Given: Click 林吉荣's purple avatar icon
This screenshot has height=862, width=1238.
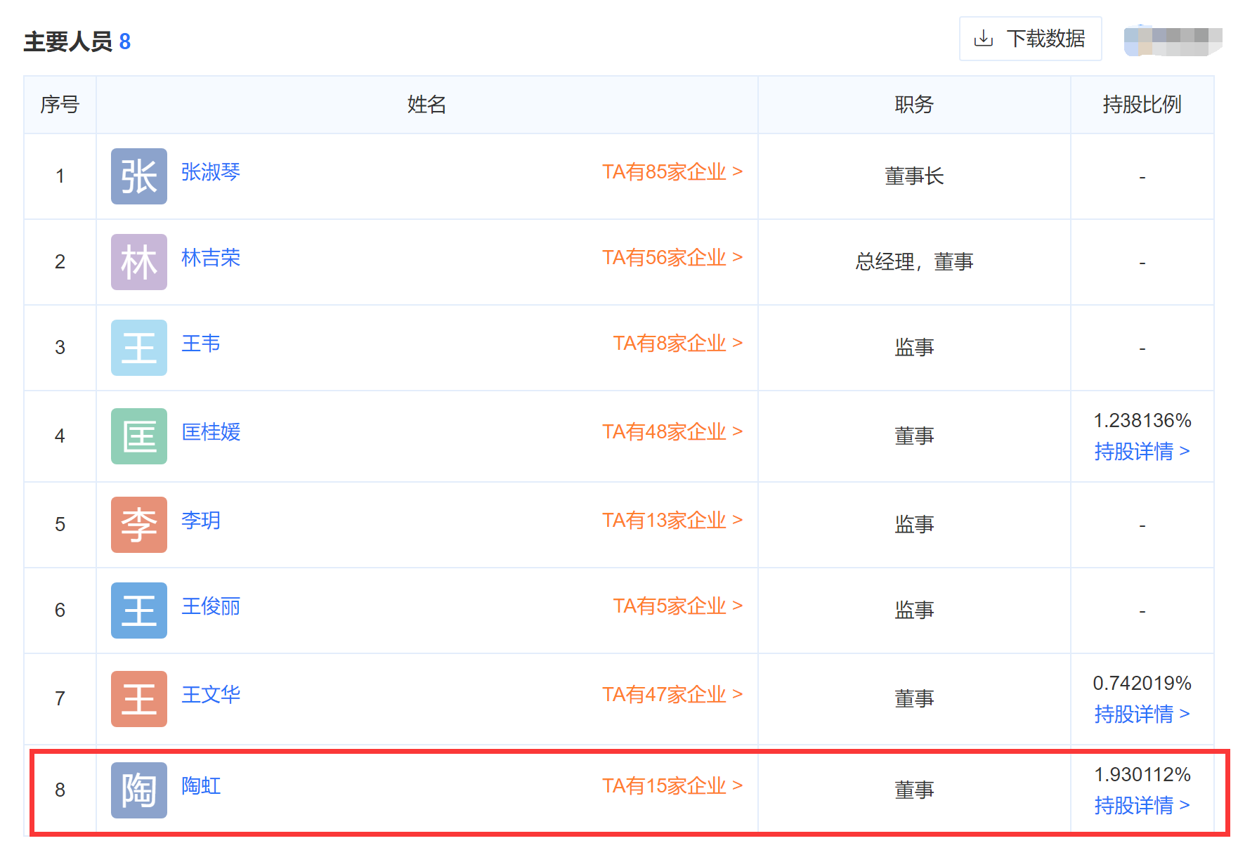Looking at the screenshot, I should [x=138, y=262].
